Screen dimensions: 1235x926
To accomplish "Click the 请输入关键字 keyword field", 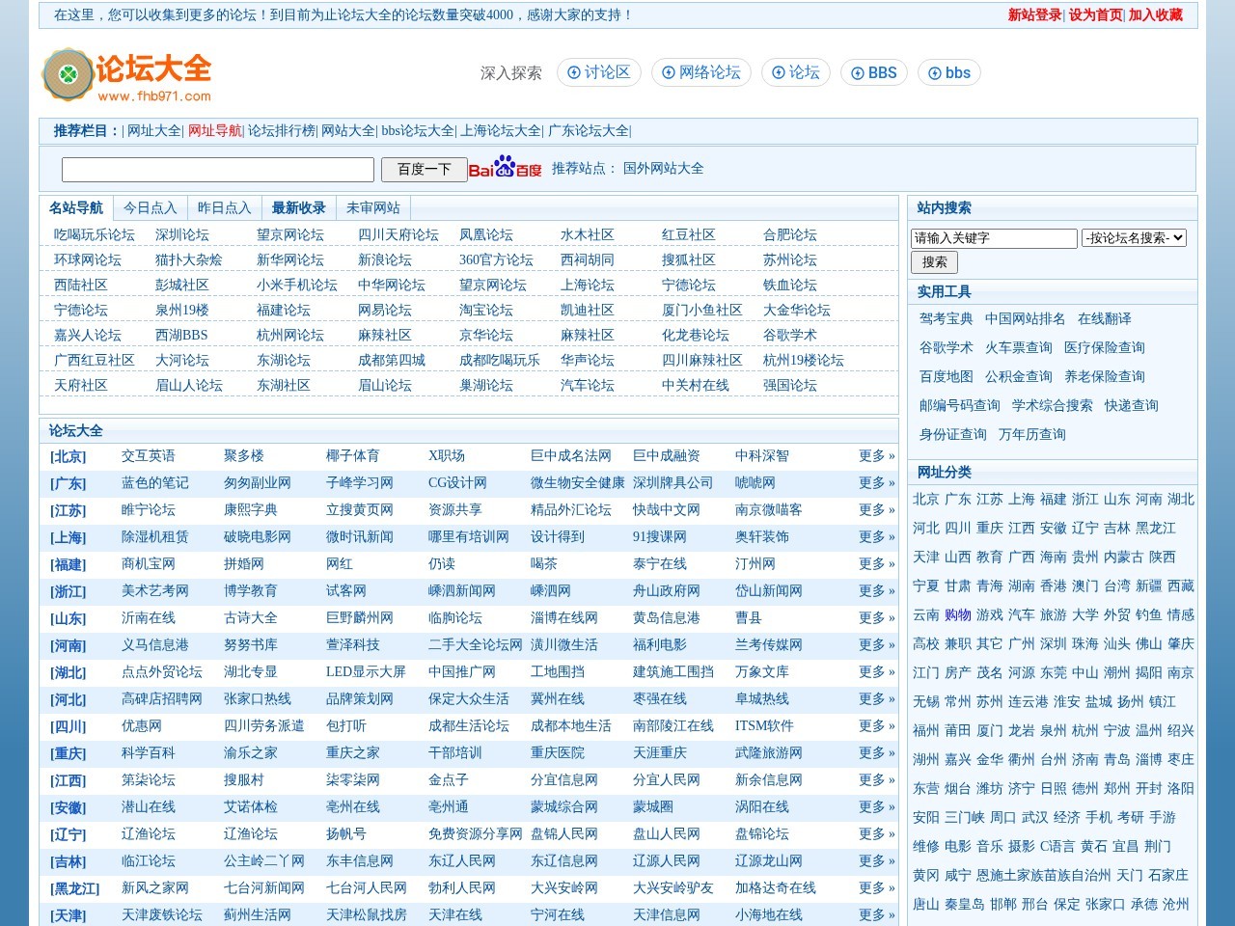I will tap(993, 238).
